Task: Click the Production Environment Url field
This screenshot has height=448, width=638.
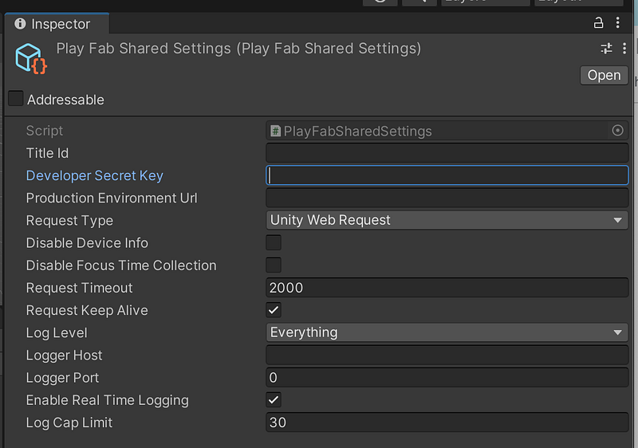Action: pyautogui.click(x=447, y=198)
